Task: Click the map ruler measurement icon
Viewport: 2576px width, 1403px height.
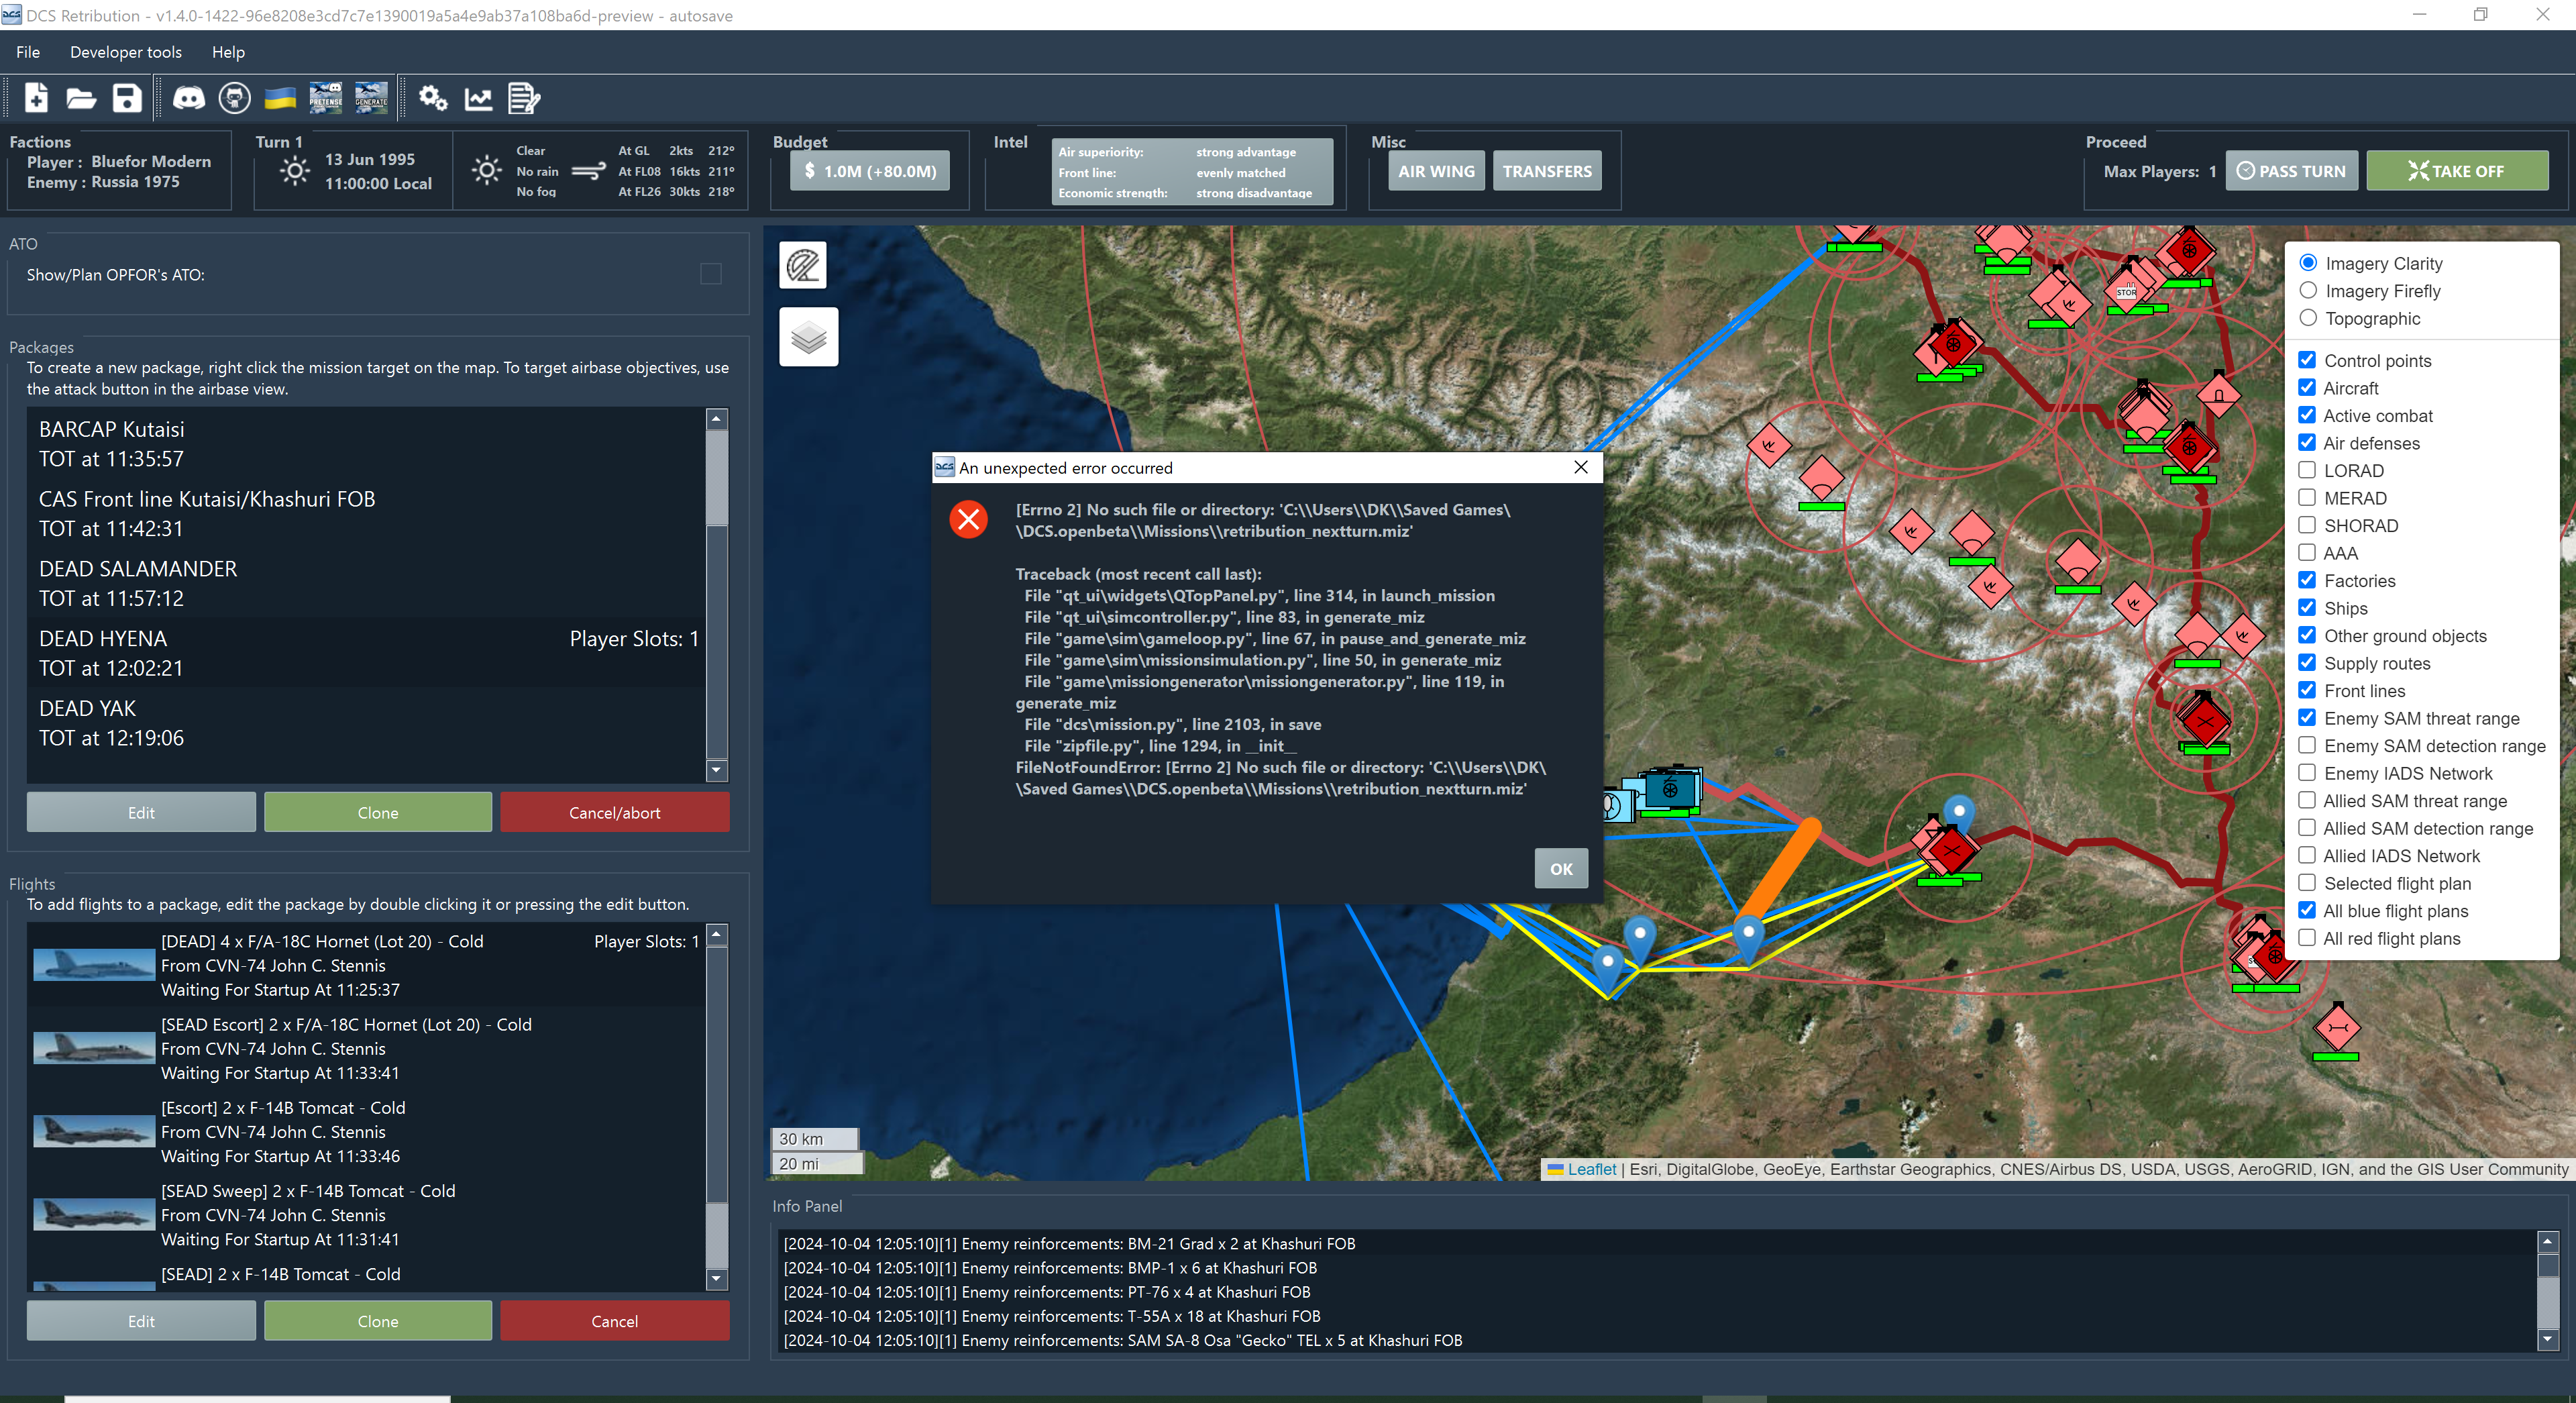Action: tap(803, 265)
